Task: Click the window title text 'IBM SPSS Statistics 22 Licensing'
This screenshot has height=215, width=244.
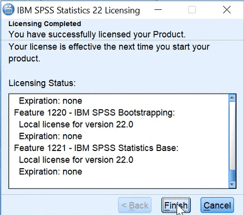Action: [x=79, y=10]
